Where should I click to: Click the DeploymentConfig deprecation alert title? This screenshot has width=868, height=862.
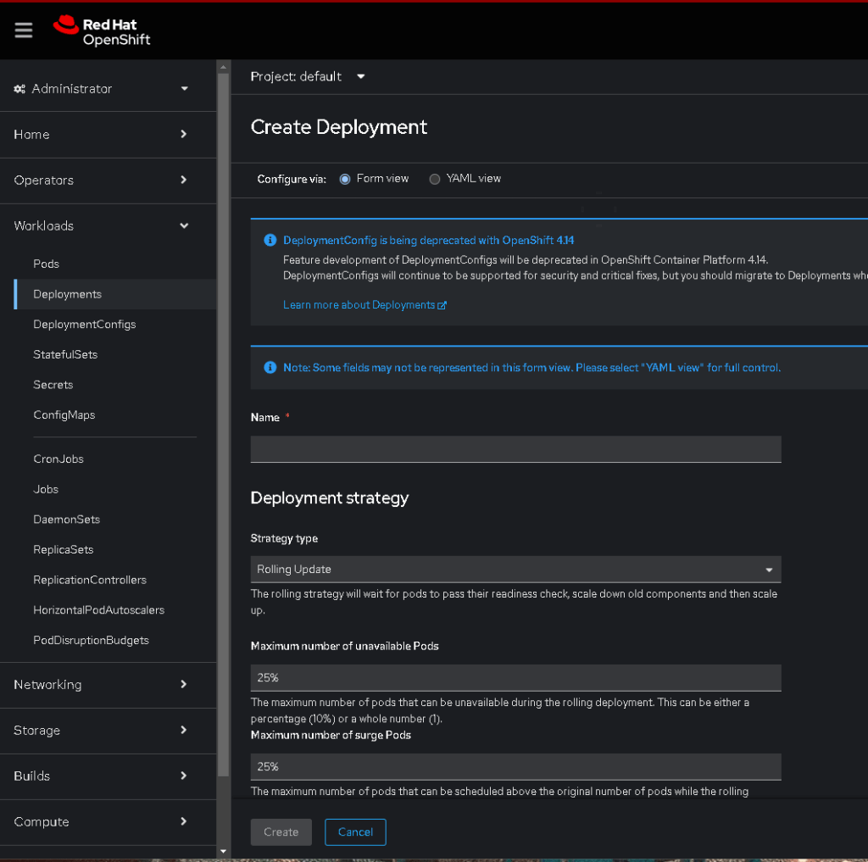tap(428, 240)
